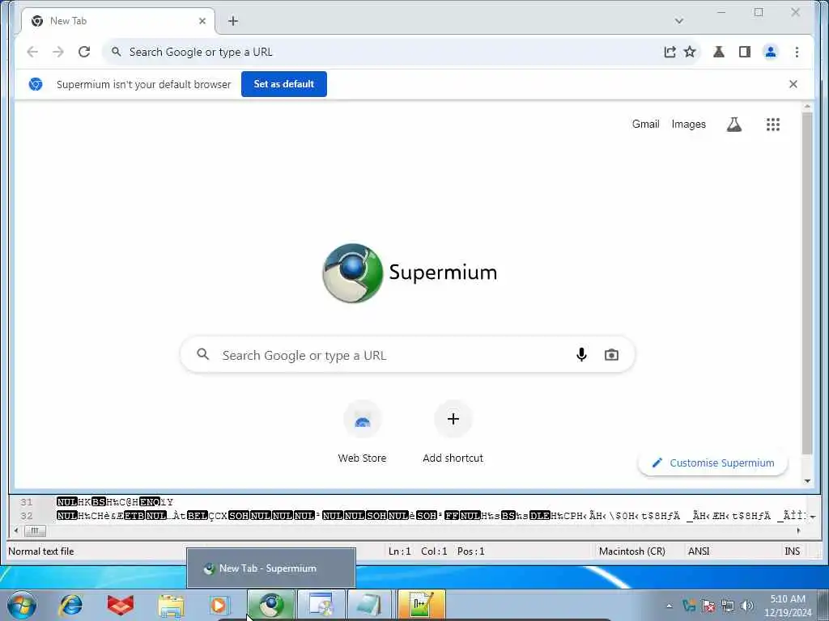Toggle INS mode in status bar
Screen dimensions: 829x621
tap(792, 551)
